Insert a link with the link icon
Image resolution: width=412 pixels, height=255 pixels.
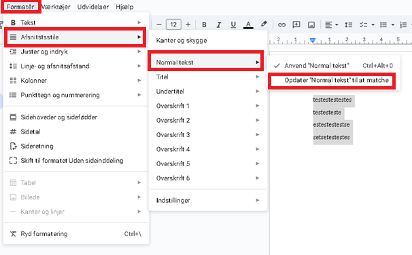(x=281, y=25)
